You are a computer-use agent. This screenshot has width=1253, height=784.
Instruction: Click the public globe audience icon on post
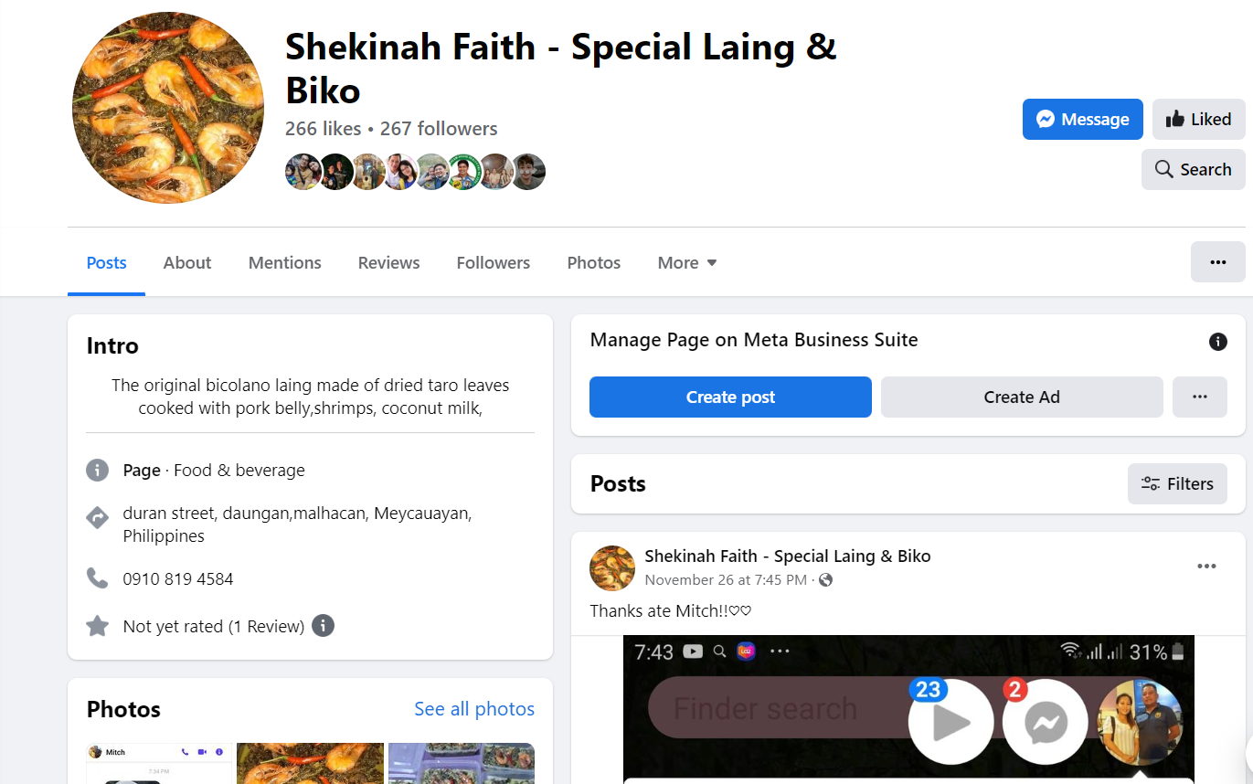(826, 580)
